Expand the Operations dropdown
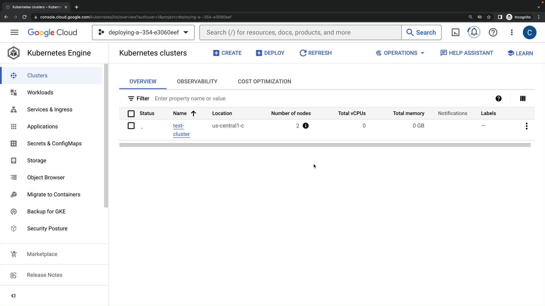Image resolution: width=545 pixels, height=306 pixels. 400,53
